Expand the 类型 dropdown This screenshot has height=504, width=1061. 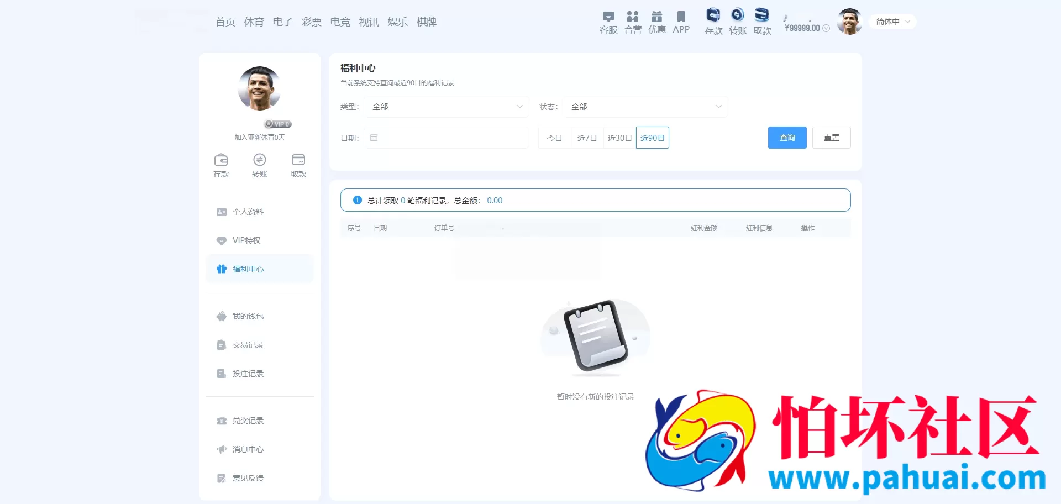[447, 107]
